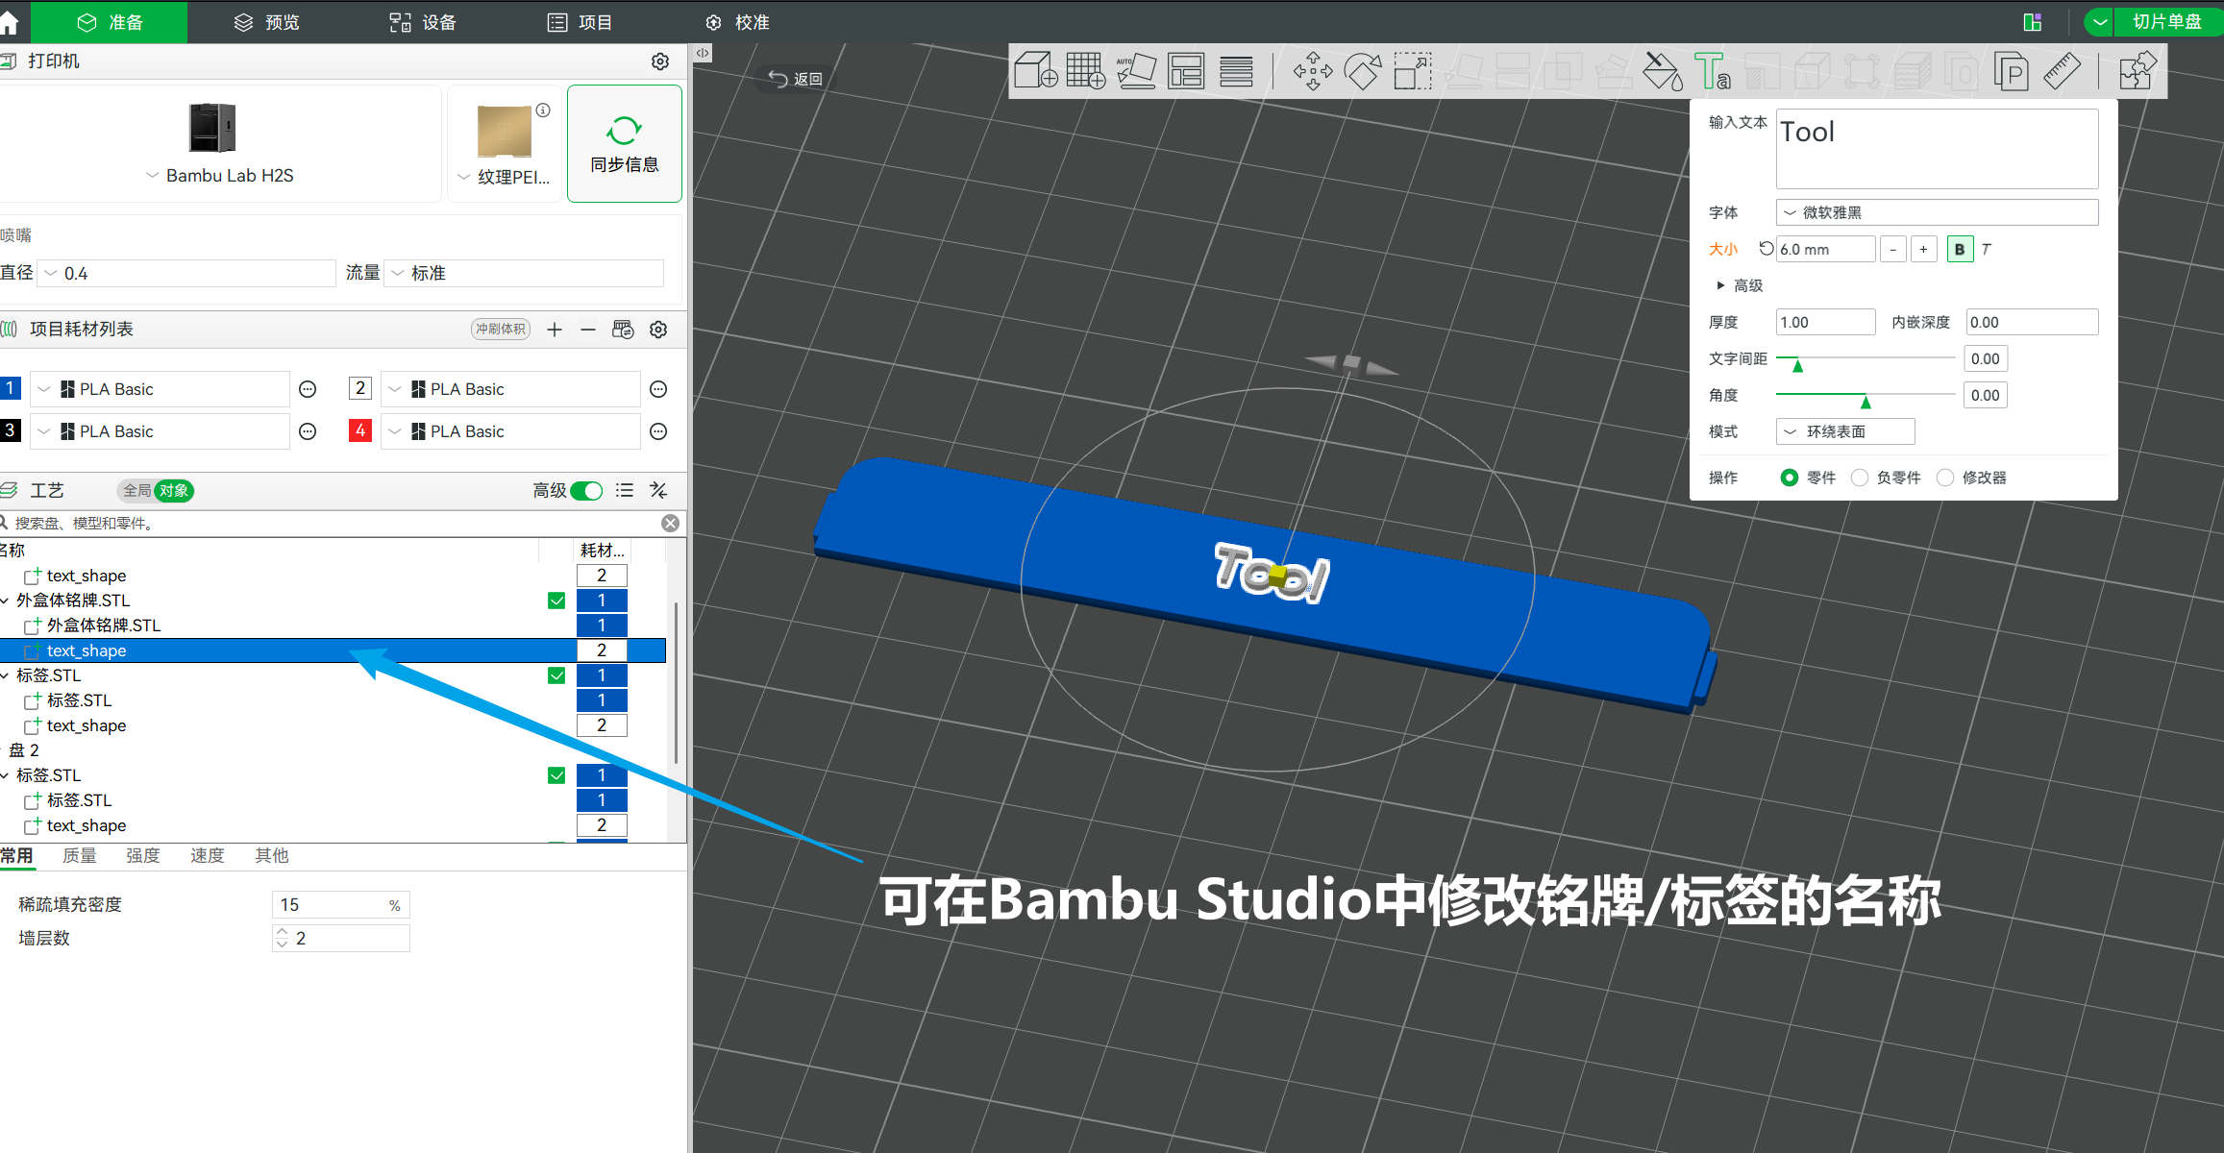
Task: Open the mode 环绕表面 dropdown
Action: pyautogui.click(x=1845, y=431)
